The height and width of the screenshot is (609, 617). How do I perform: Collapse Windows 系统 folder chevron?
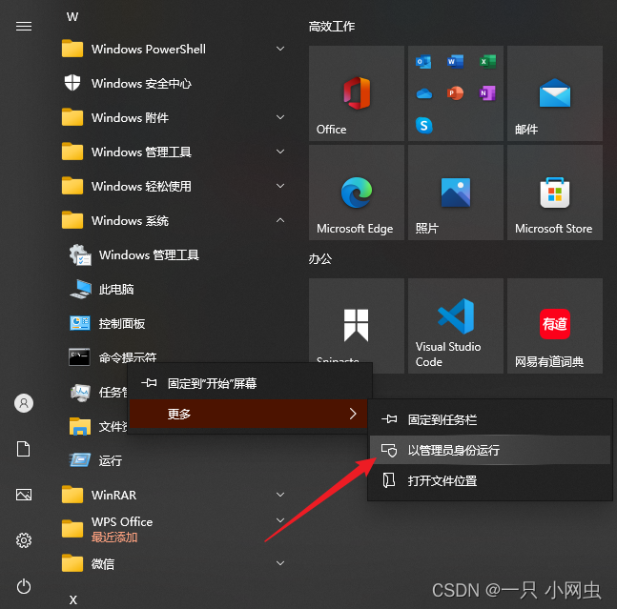pos(280,220)
